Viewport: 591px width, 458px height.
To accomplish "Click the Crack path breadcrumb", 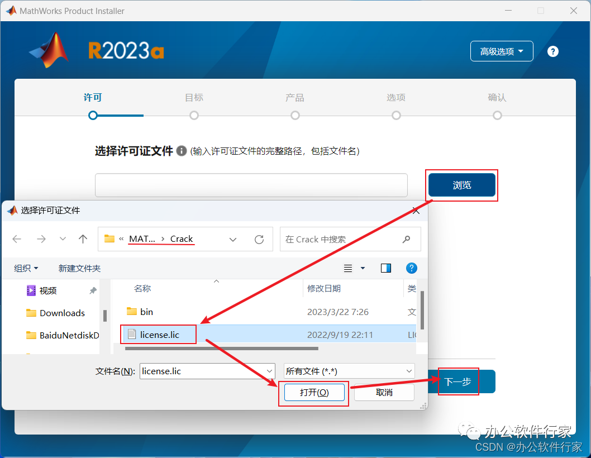I will [182, 238].
